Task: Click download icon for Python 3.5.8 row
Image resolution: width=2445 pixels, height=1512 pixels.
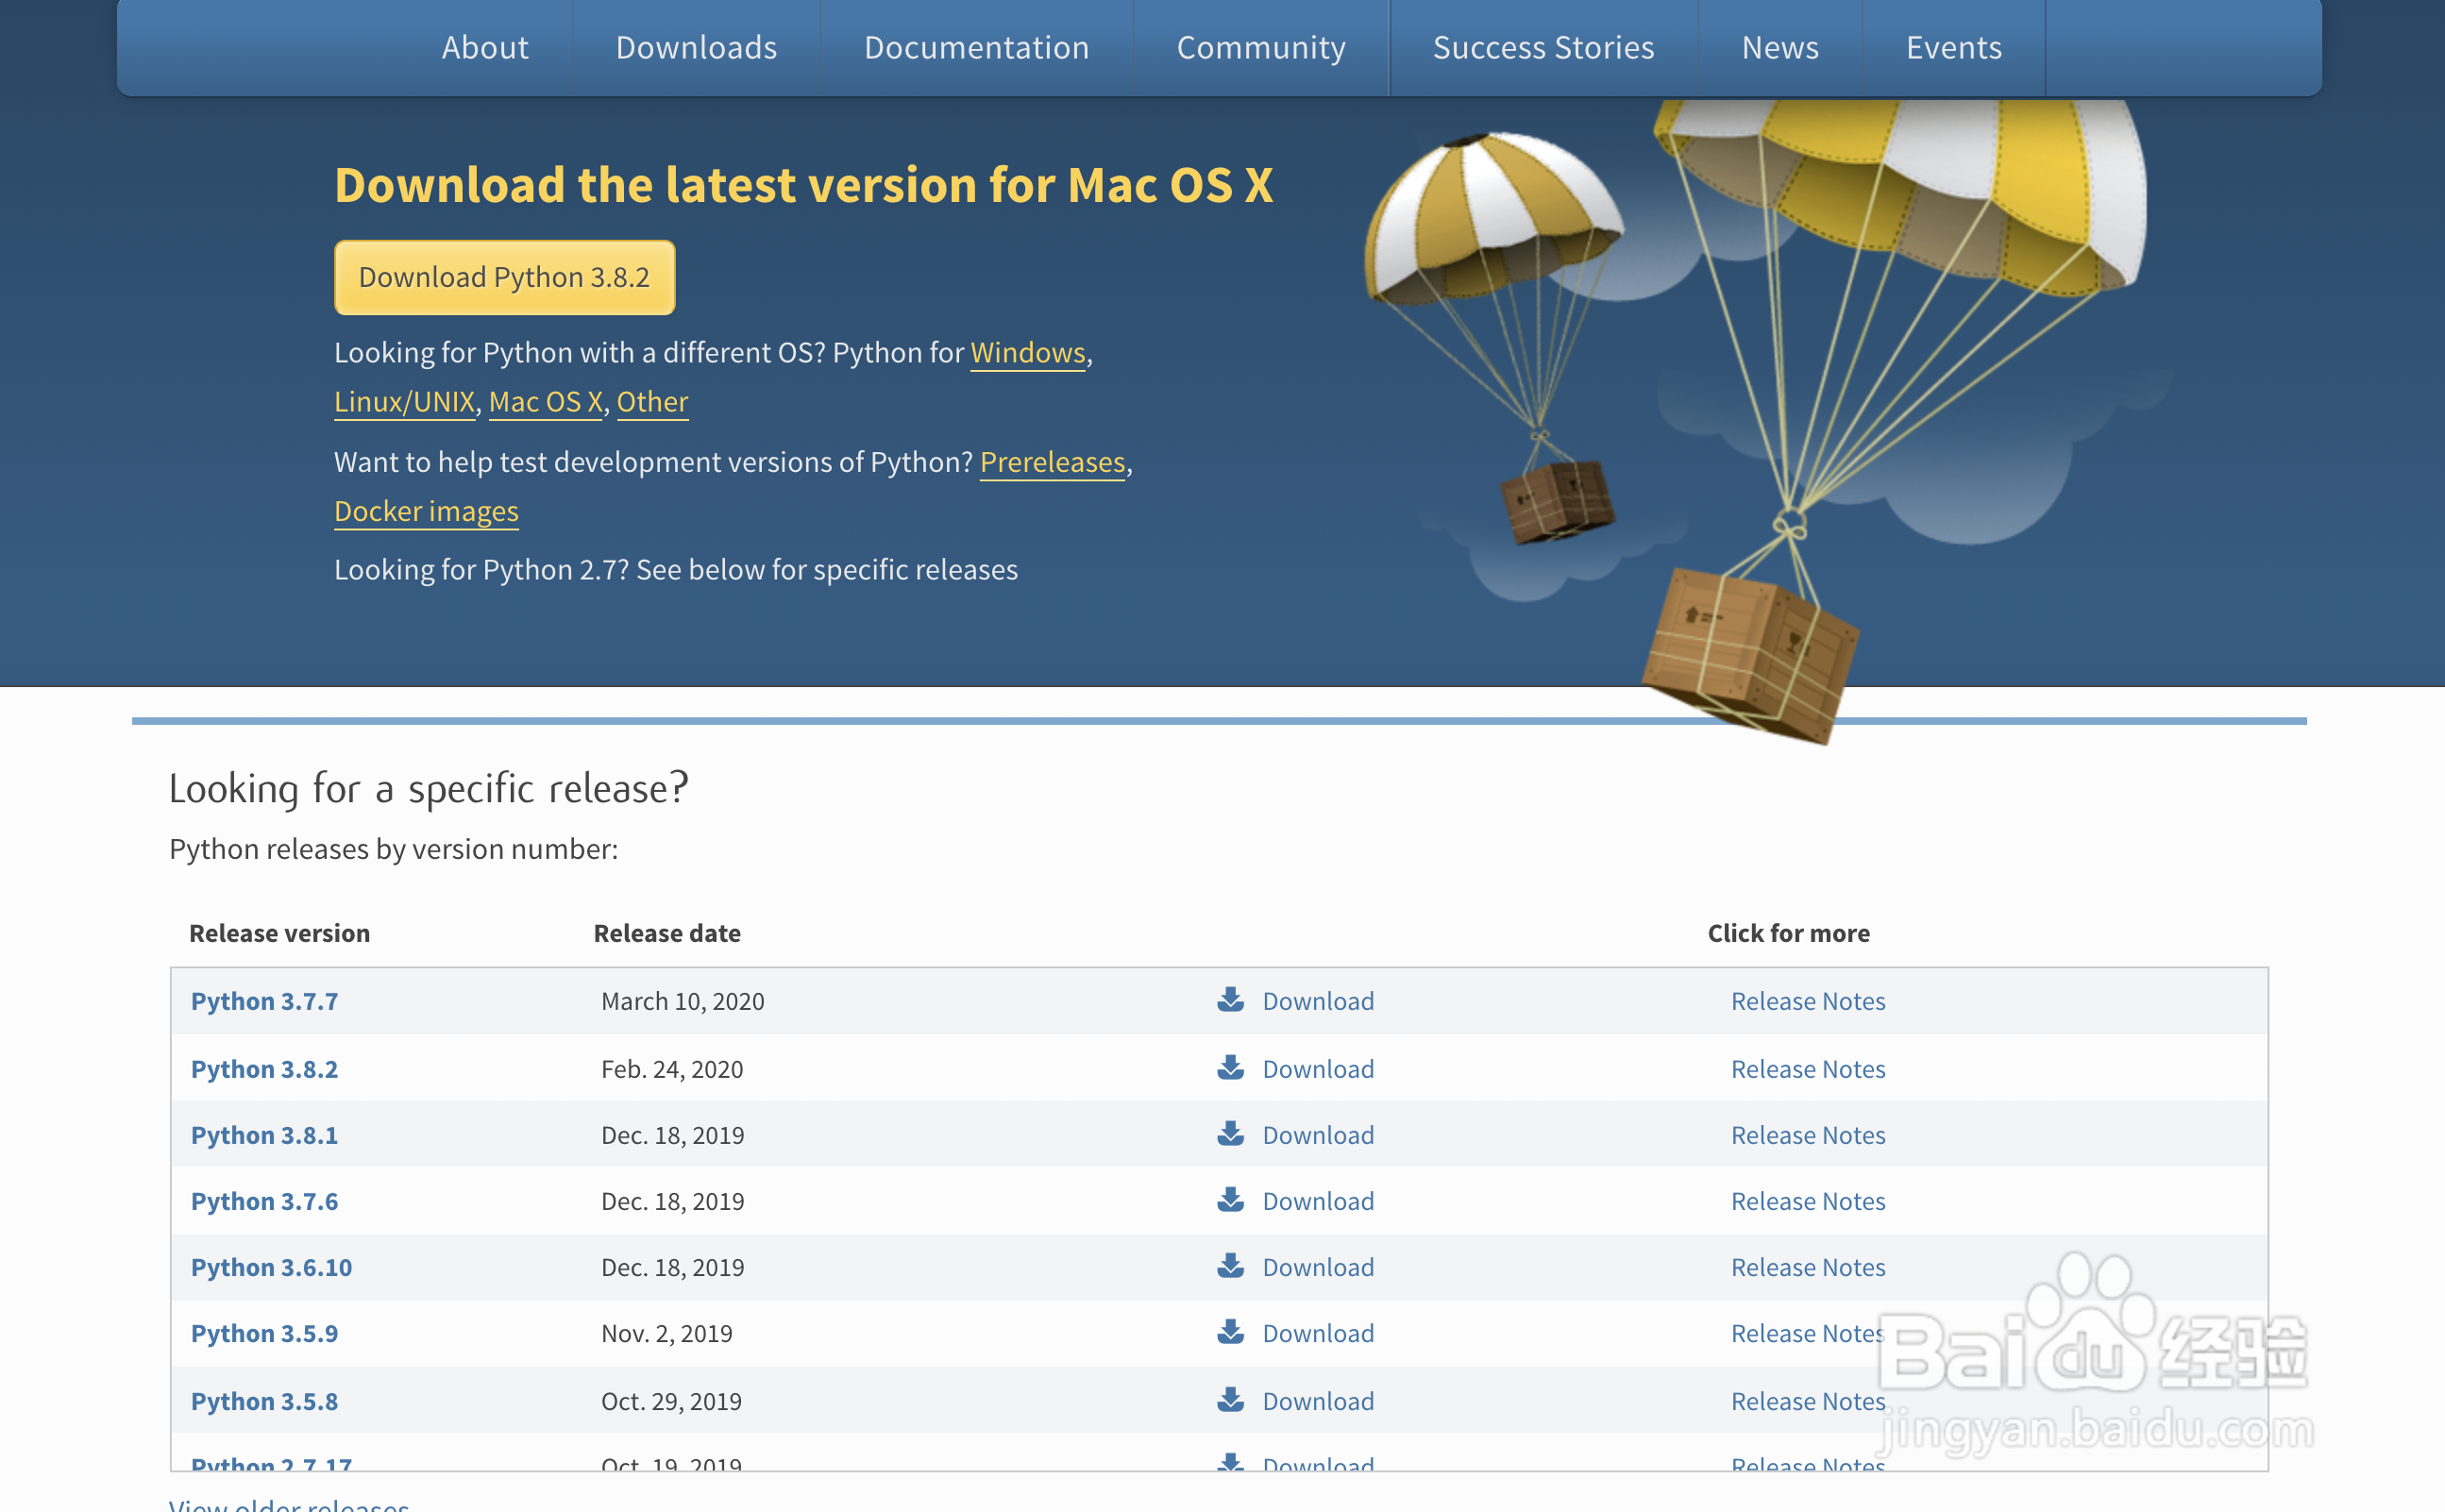Action: tap(1230, 1400)
